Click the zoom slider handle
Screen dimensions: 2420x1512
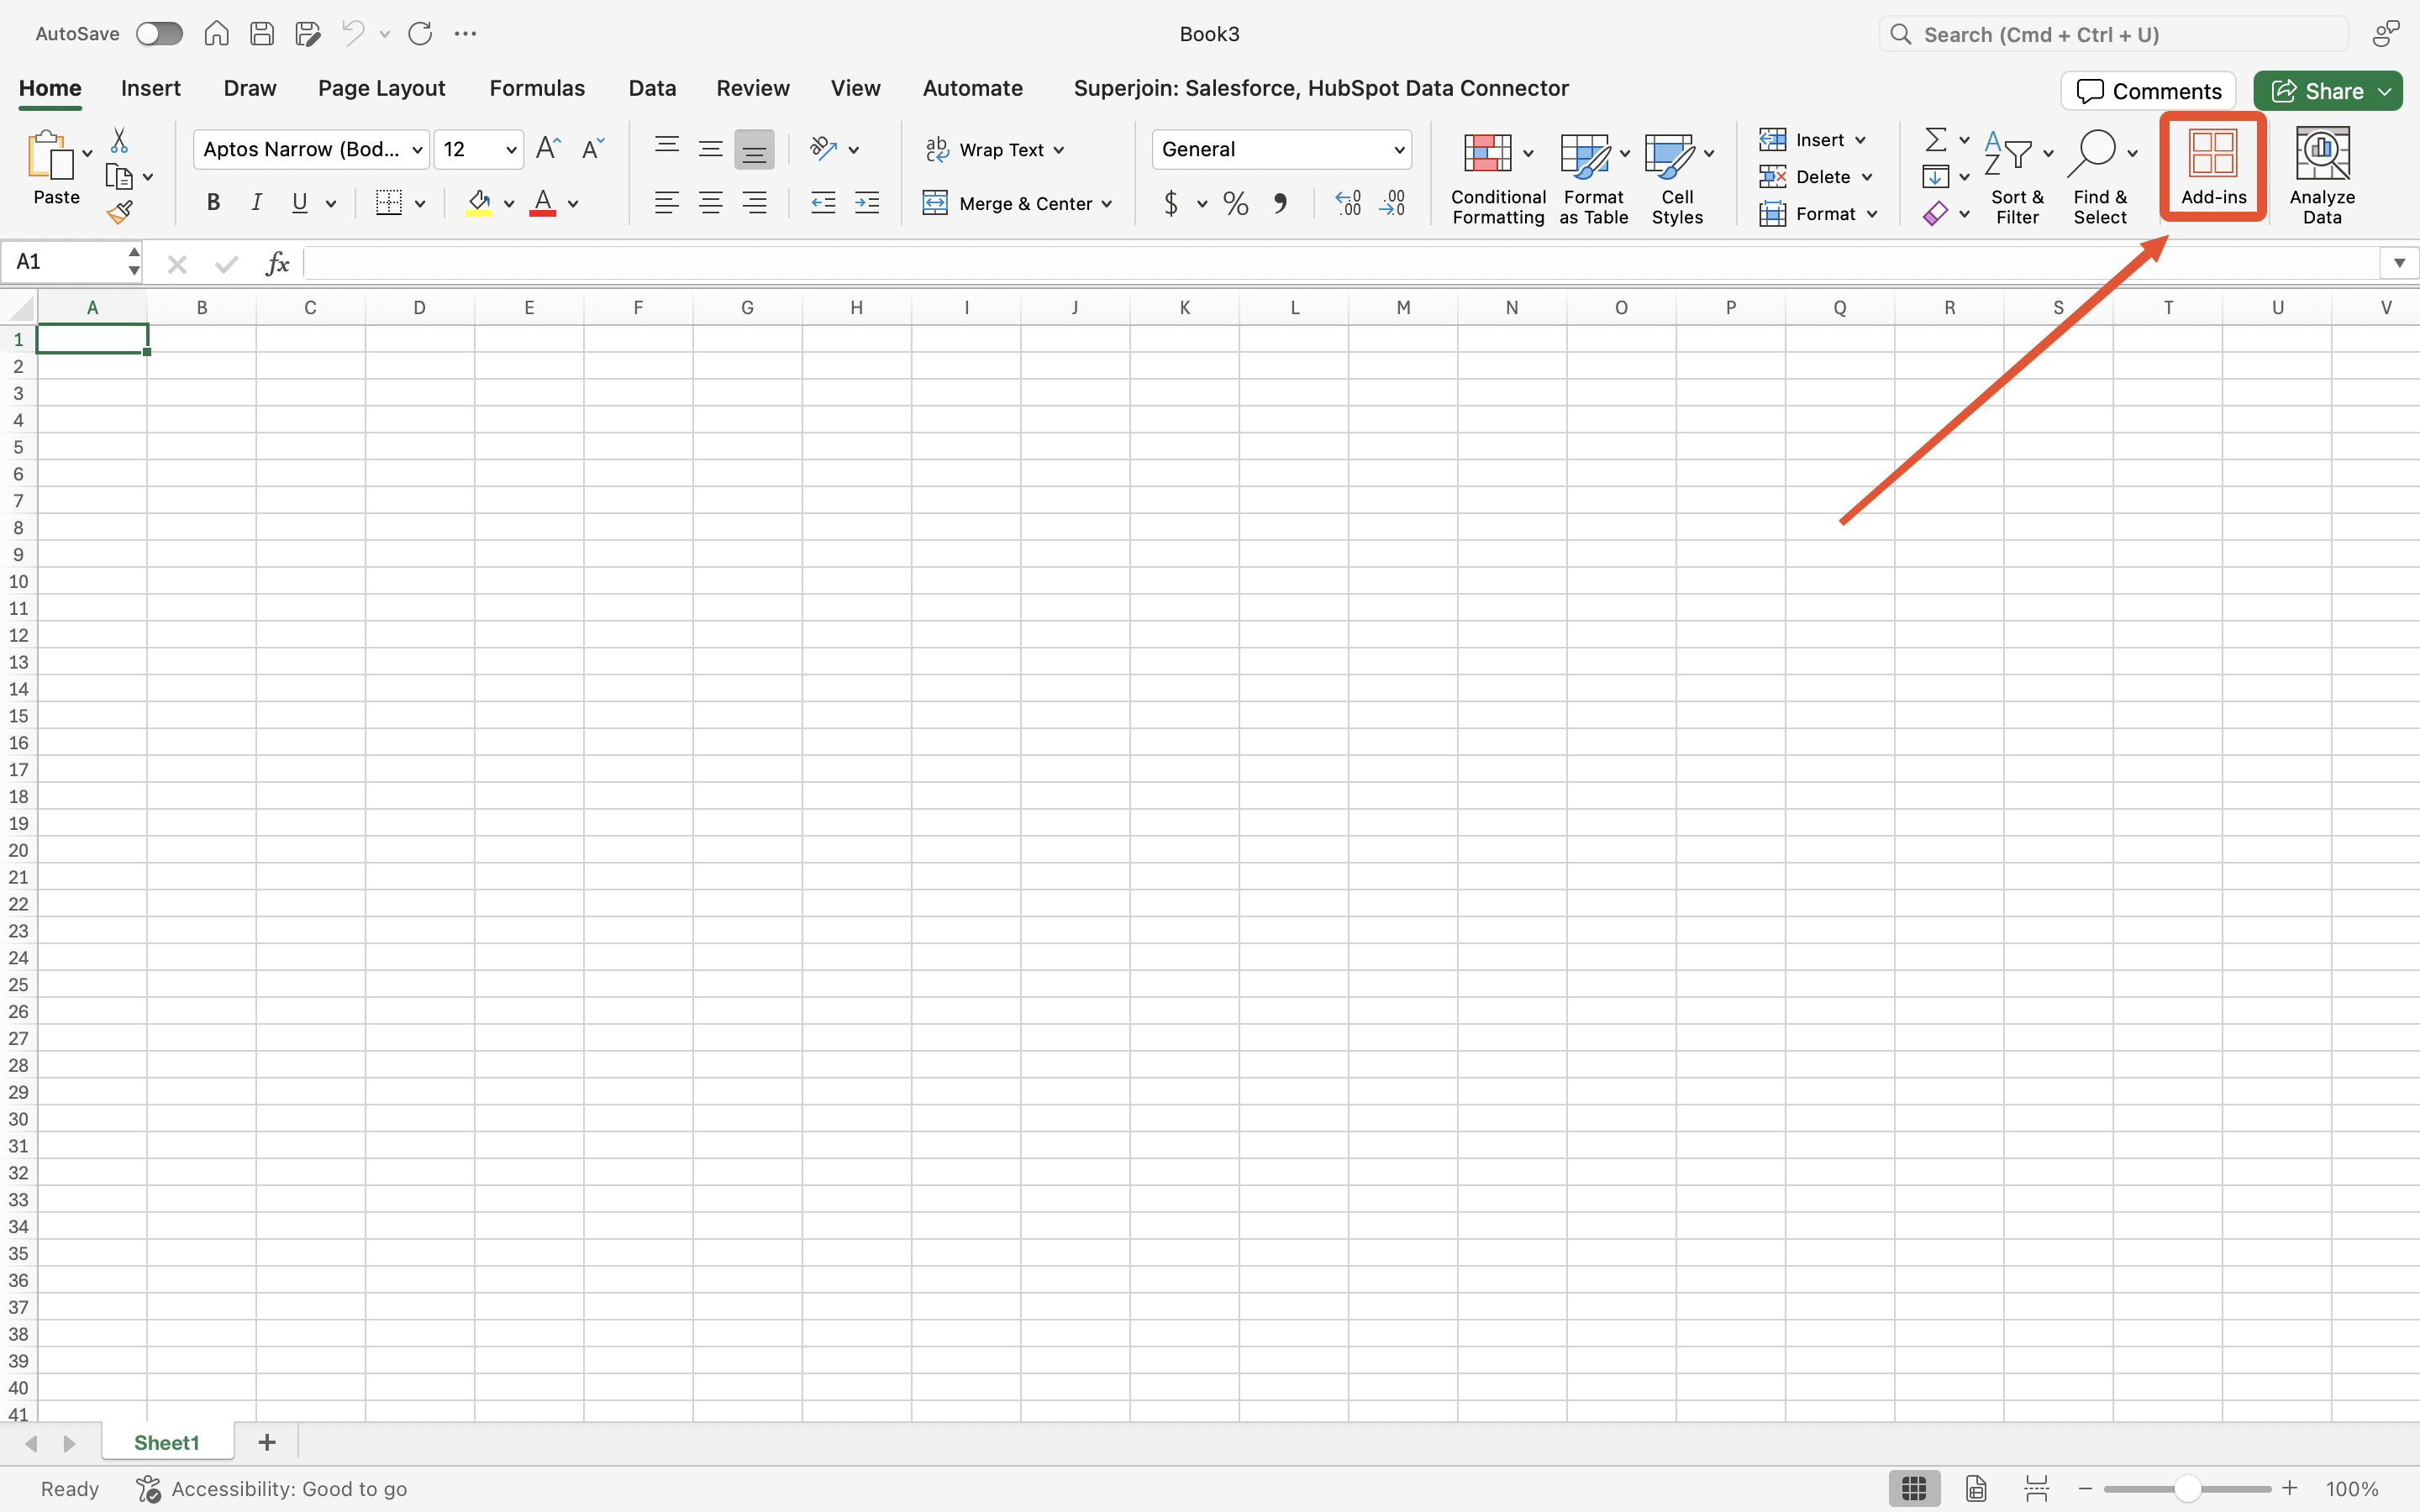pos(2187,1489)
